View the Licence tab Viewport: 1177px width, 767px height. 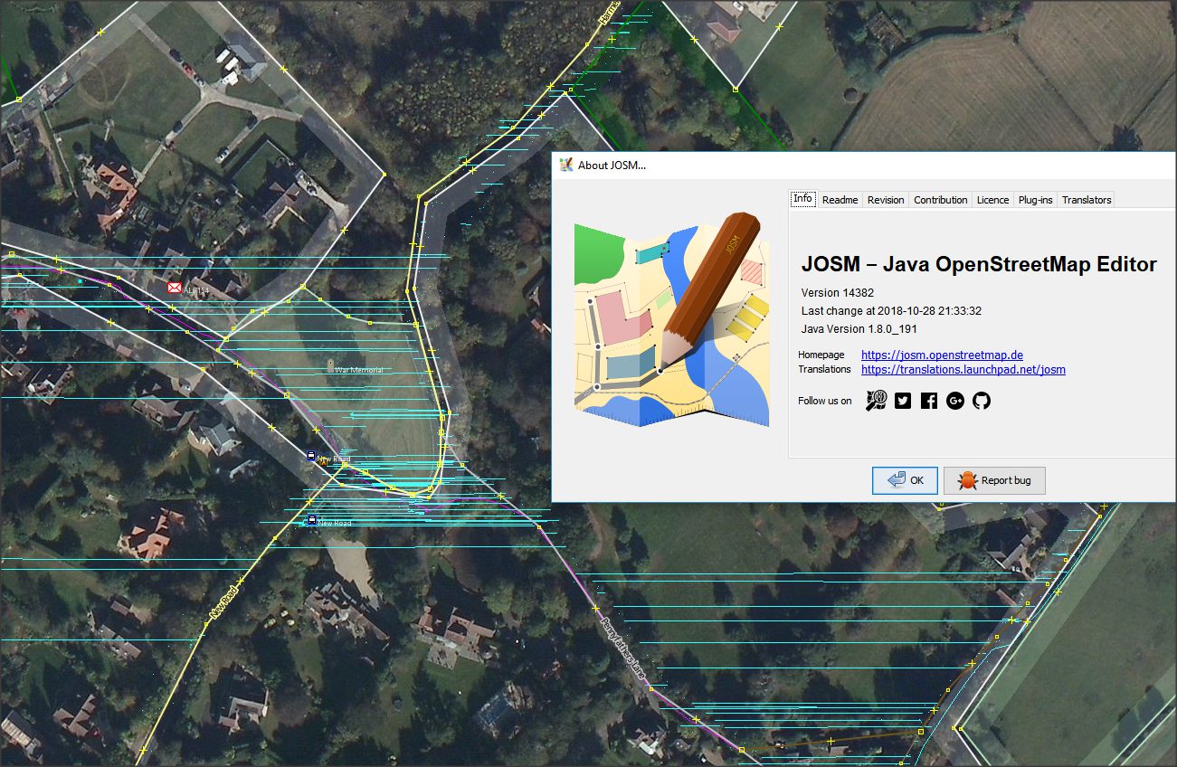[x=992, y=200]
